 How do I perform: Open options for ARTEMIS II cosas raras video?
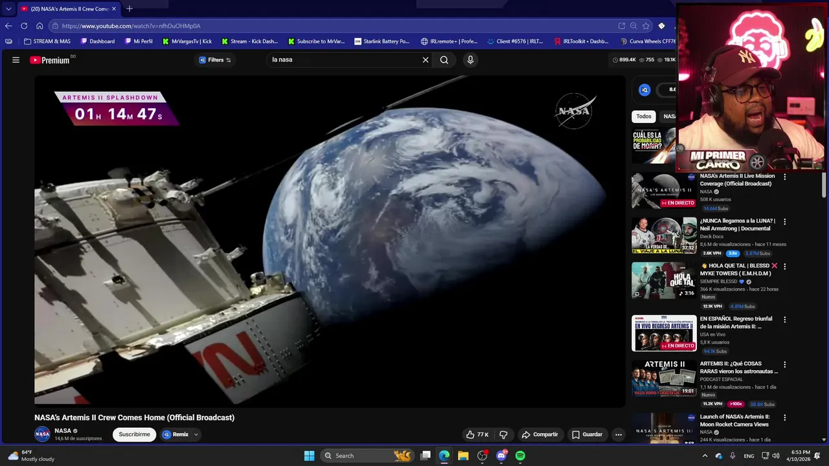coord(785,364)
